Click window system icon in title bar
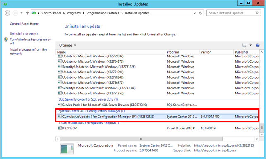 [5, 4]
